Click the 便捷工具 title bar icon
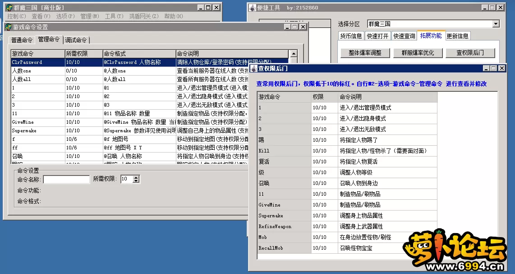The image size is (515, 274). [252, 8]
